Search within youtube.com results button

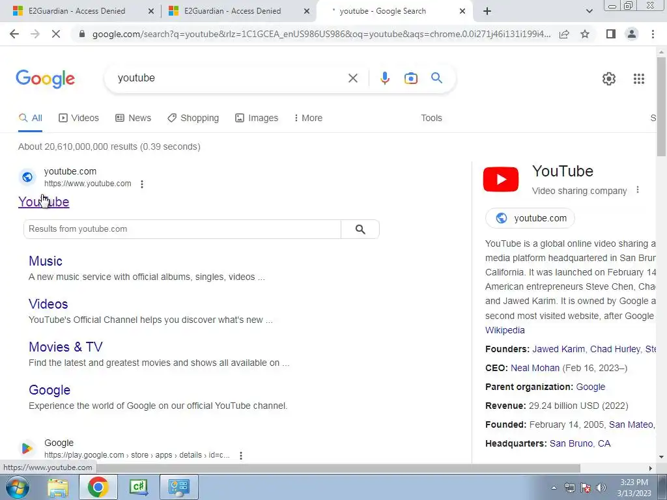[x=360, y=230]
